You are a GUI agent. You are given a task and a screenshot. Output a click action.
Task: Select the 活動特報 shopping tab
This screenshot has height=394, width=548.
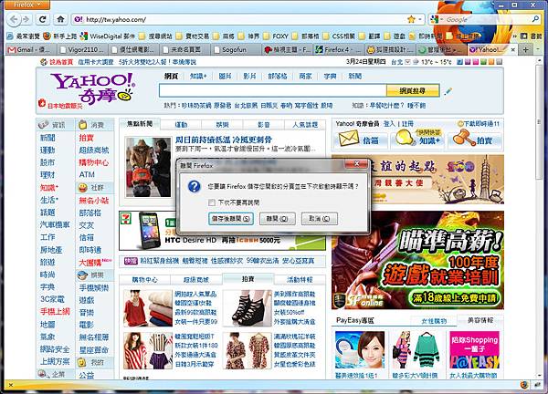pos(300,279)
